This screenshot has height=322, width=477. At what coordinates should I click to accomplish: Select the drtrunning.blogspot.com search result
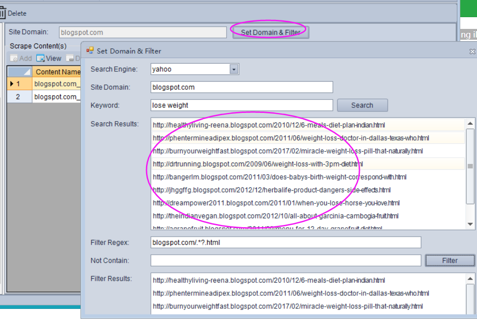[x=257, y=164]
